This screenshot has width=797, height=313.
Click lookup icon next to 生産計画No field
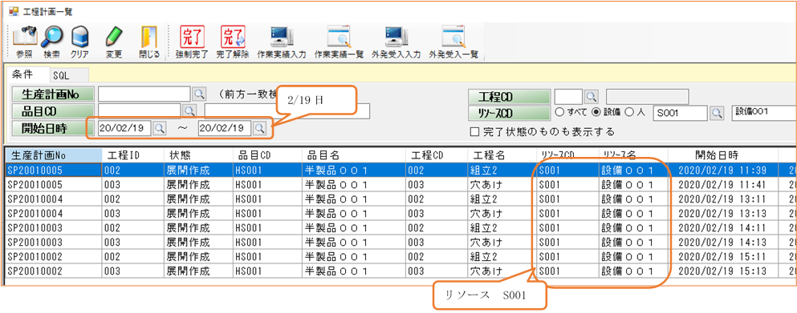click(x=199, y=94)
